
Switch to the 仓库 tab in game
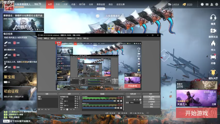91,4
